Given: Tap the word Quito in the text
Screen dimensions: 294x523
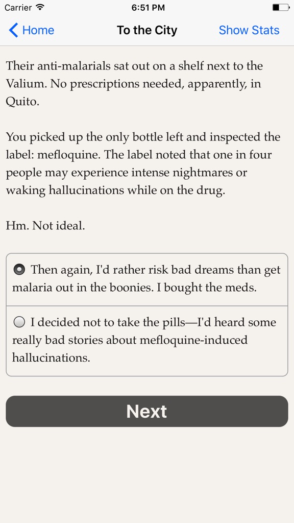Looking at the screenshot, I should (x=22, y=102).
